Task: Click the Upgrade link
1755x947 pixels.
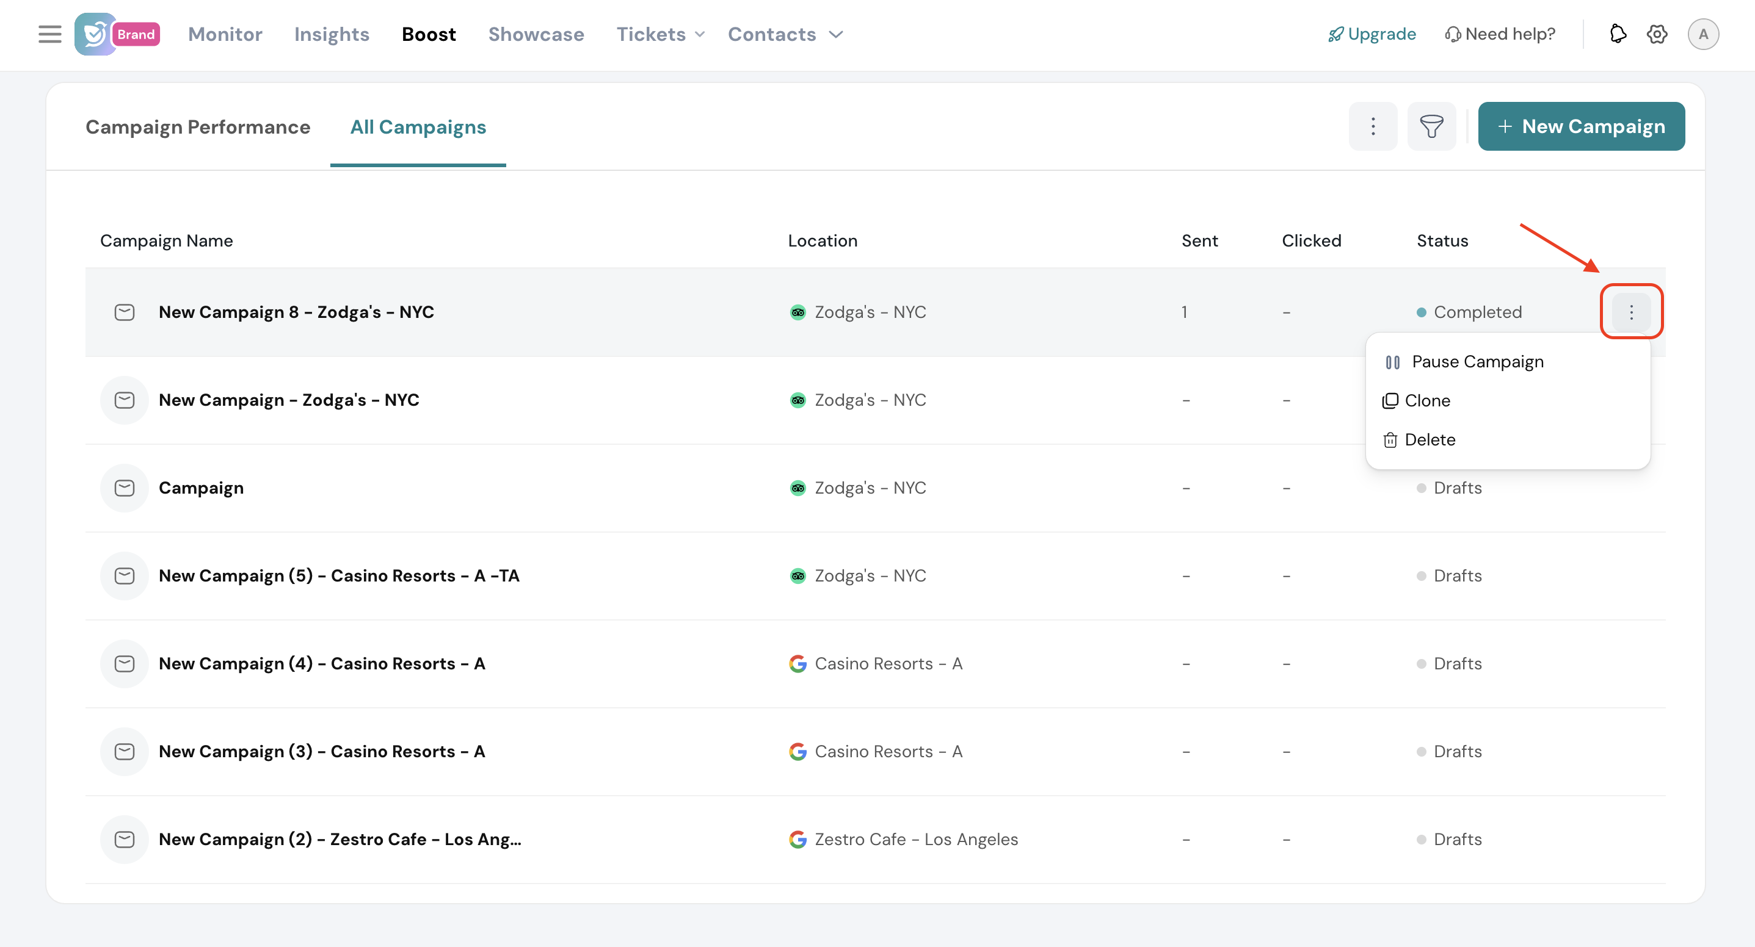Action: [1372, 34]
